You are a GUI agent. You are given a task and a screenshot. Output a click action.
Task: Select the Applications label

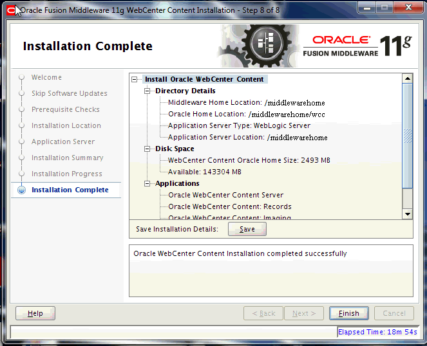177,183
